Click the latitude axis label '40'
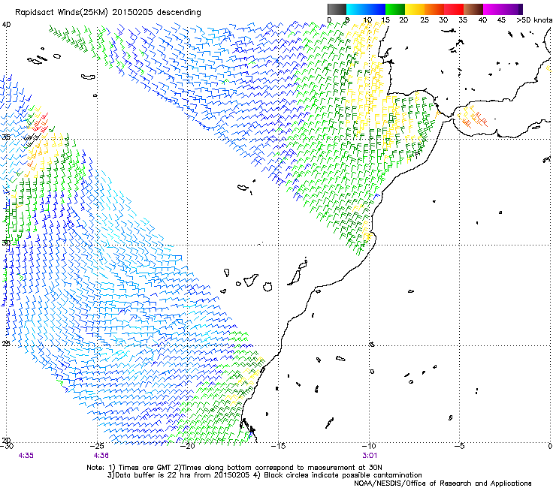The width and height of the screenshot is (556, 488). pos(6,25)
